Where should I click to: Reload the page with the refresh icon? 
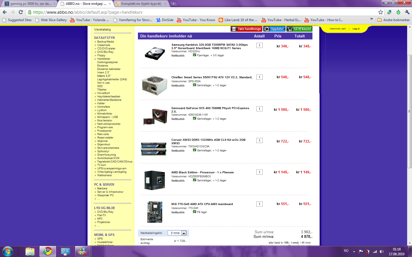[21, 12]
